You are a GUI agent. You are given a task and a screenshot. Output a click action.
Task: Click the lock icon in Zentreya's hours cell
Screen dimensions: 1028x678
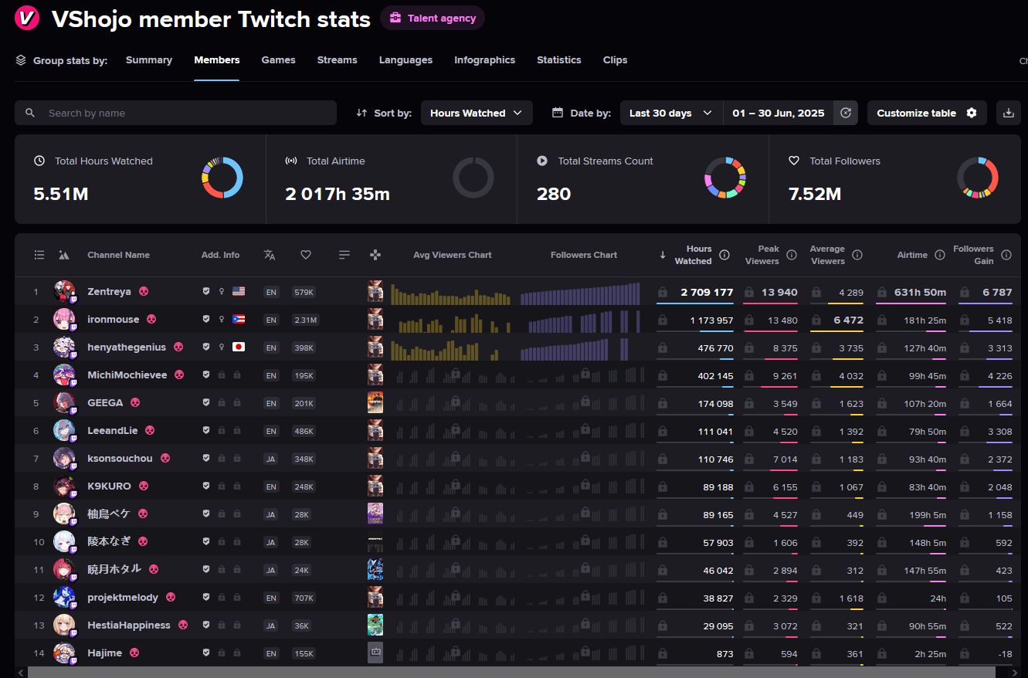(x=663, y=293)
